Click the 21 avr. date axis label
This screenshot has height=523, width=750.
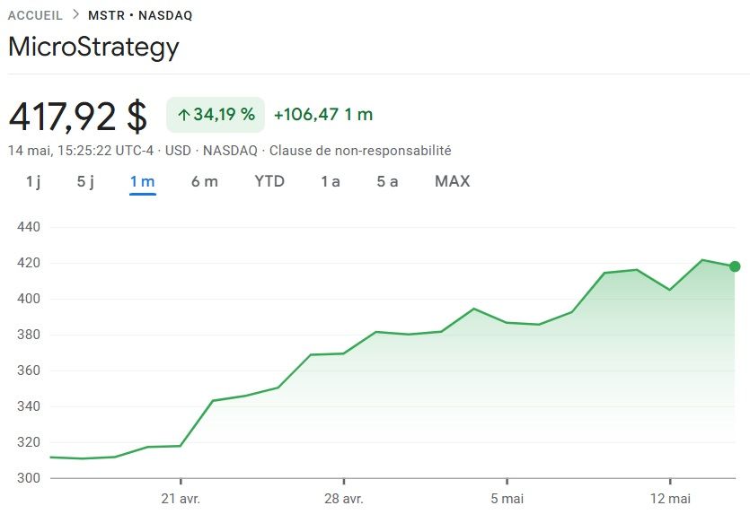pyautogui.click(x=181, y=499)
